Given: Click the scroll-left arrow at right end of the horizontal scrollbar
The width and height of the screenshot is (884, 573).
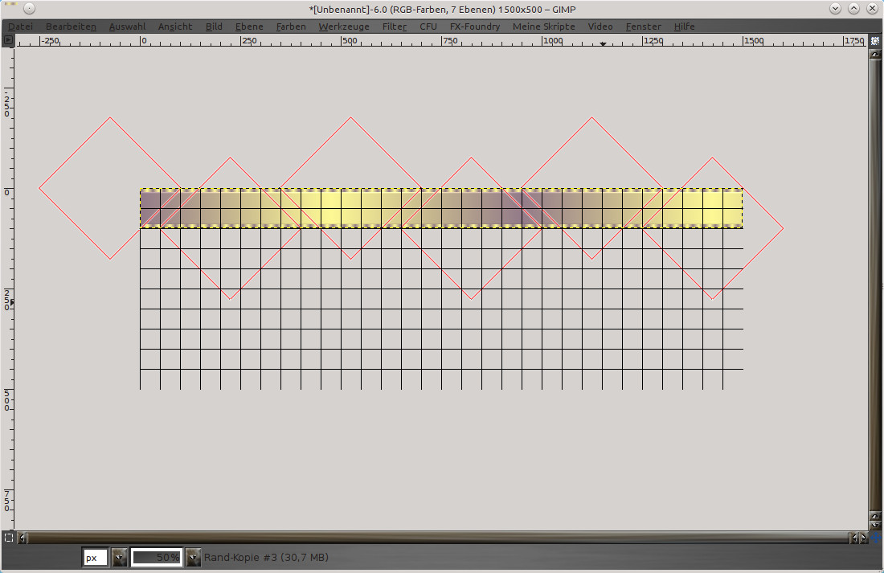Looking at the screenshot, I should click(x=854, y=538).
